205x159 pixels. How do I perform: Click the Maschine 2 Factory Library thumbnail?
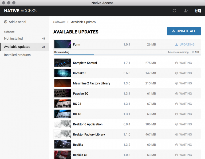click(62, 83)
